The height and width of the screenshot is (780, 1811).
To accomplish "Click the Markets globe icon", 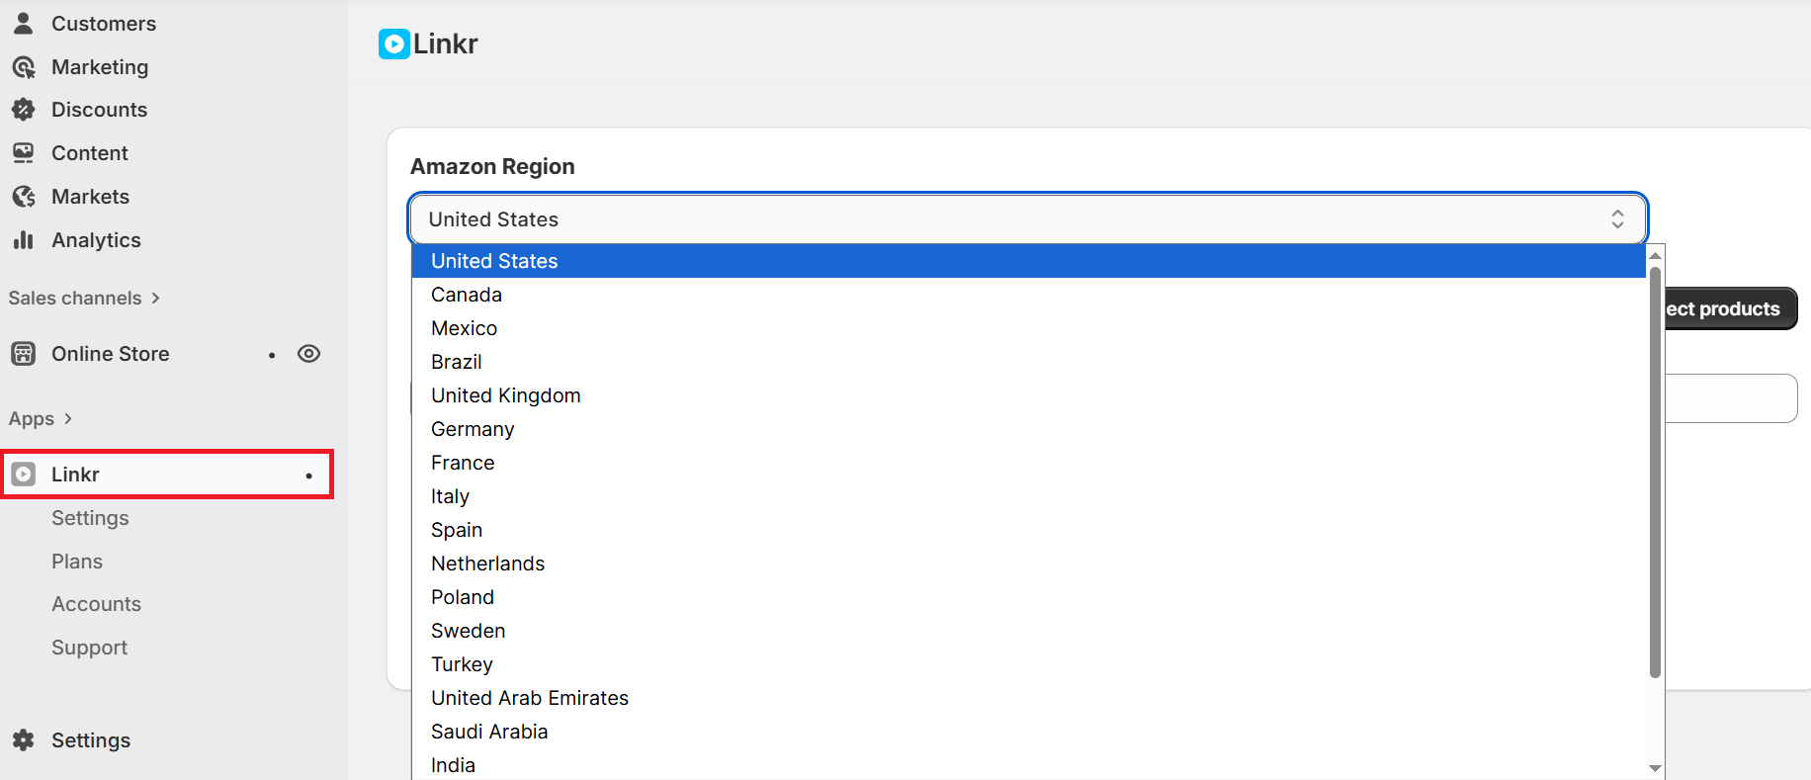I will [24, 197].
